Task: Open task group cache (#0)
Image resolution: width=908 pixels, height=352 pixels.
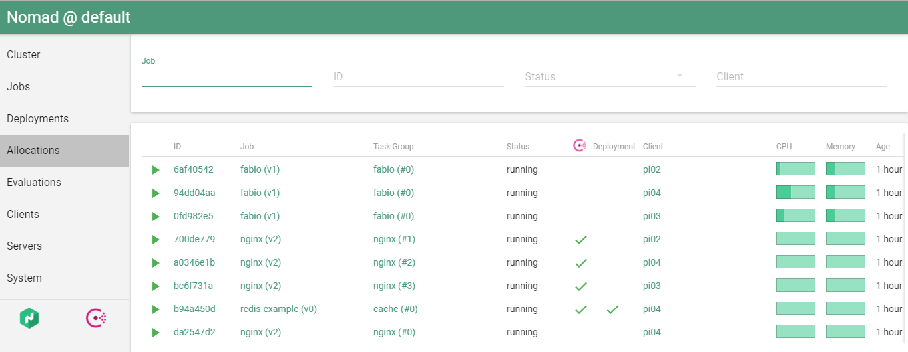Action: coord(395,309)
